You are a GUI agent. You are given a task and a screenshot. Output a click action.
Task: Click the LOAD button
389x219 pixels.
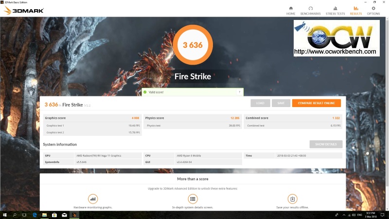pyautogui.click(x=260, y=103)
